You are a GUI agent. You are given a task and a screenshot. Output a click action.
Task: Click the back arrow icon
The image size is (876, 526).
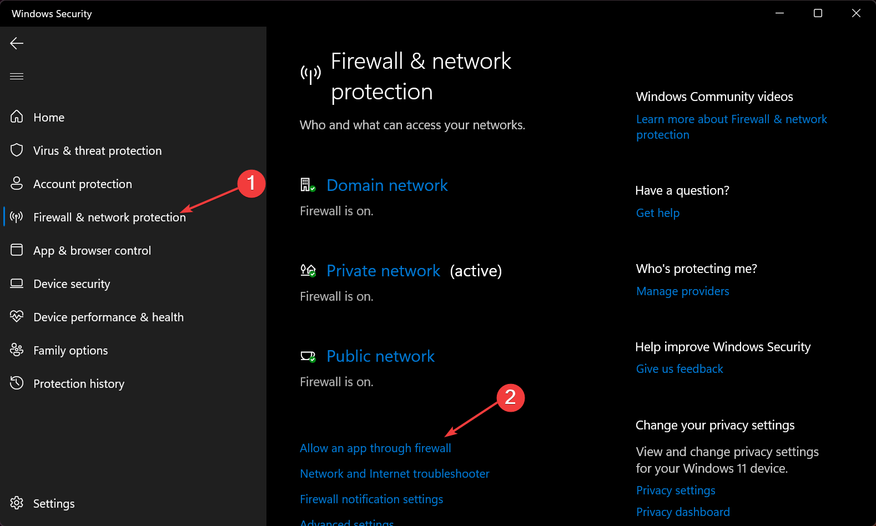point(17,43)
